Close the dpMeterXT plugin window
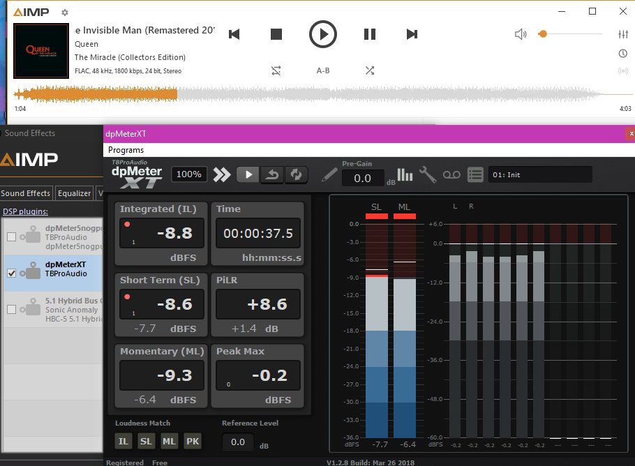This screenshot has width=635, height=466. 631,134
